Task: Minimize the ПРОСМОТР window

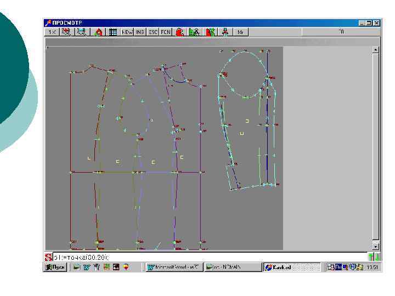Action: (x=362, y=23)
